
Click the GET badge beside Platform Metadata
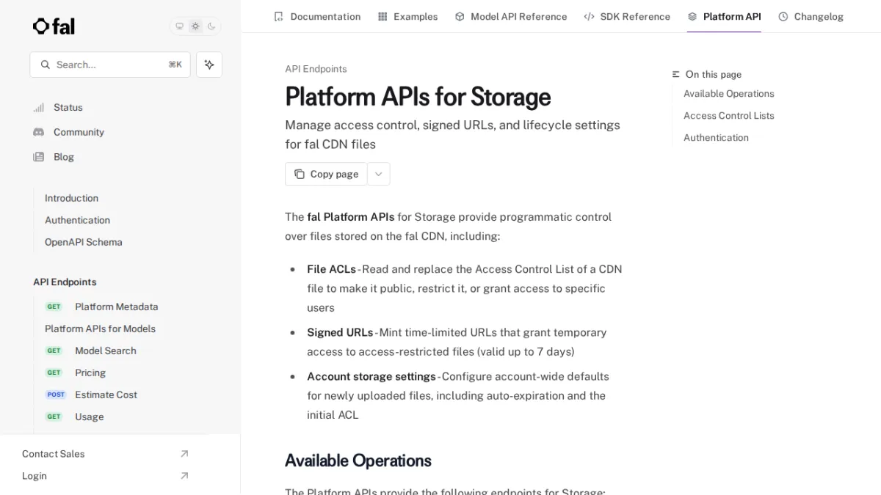[x=54, y=307]
